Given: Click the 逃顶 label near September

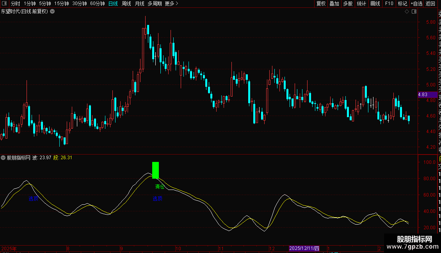Looking at the screenshot, I should [x=158, y=199].
